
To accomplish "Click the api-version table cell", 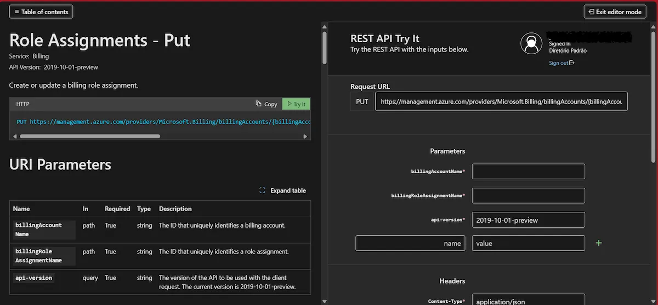I will click(x=33, y=278).
